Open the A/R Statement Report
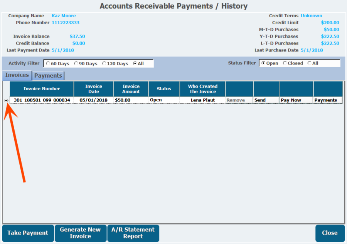This screenshot has height=244, width=347. 133,233
